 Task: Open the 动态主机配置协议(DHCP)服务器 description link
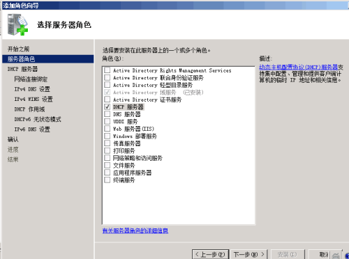[x=299, y=68]
